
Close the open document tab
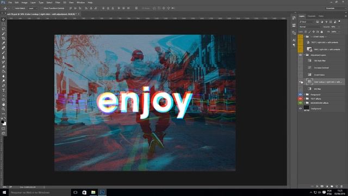pos(78,14)
